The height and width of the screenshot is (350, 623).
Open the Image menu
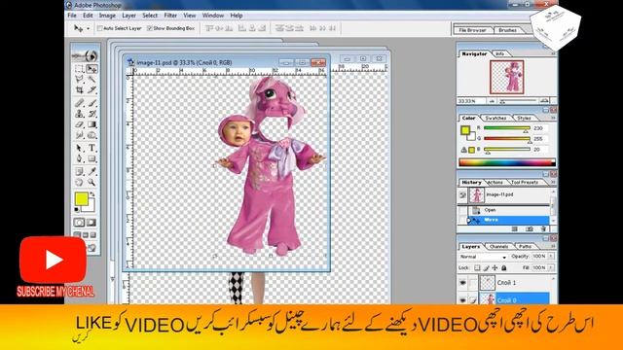click(107, 16)
